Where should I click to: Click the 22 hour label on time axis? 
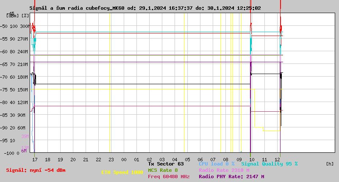[x=98, y=160]
